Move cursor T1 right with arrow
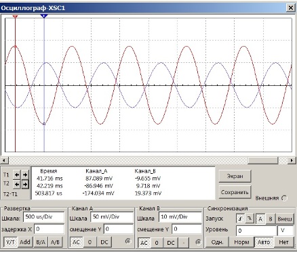This screenshot has height=253, width=297. (25, 175)
